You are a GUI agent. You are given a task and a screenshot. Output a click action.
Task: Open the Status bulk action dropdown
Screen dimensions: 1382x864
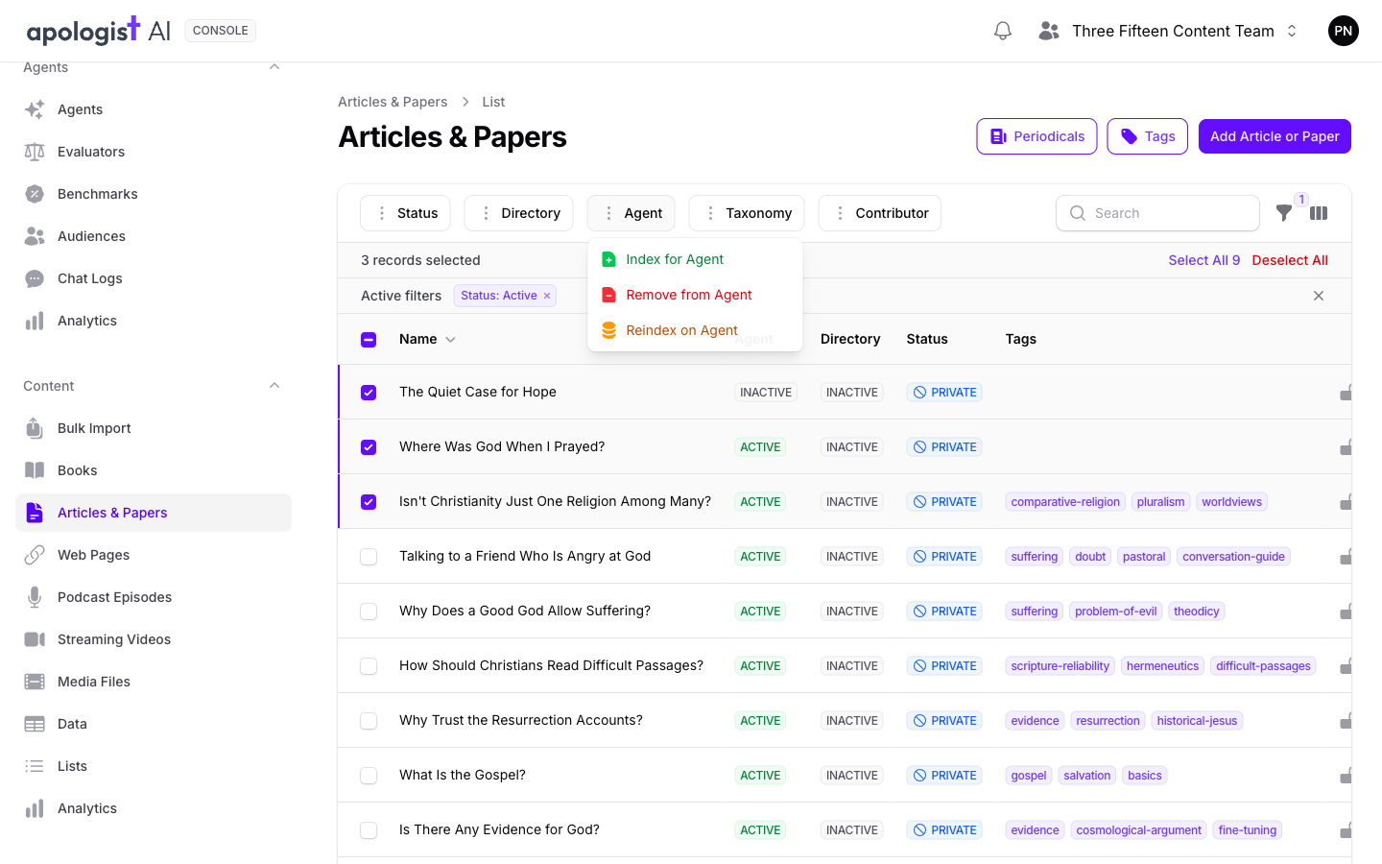pyautogui.click(x=405, y=213)
